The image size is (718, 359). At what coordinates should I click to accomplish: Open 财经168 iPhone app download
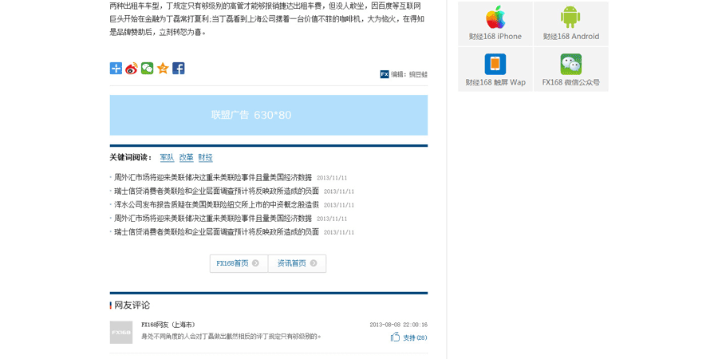point(495,23)
